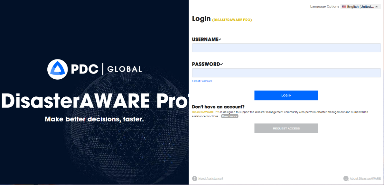
Task: Click the question mark Need Assistance icon
Action: pos(194,178)
